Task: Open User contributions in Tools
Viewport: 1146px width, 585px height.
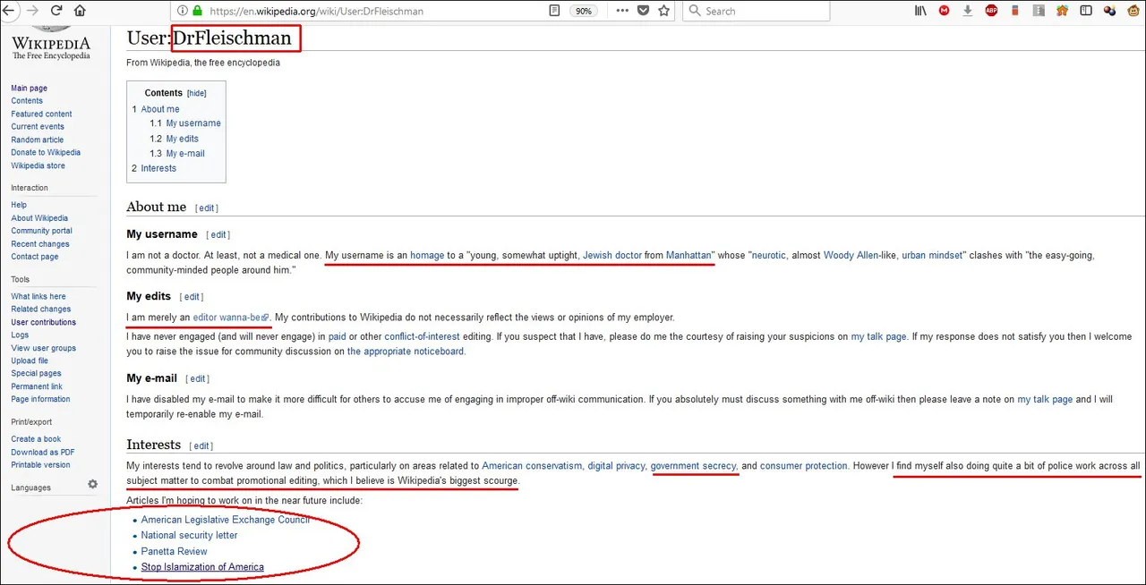Action: (x=44, y=322)
